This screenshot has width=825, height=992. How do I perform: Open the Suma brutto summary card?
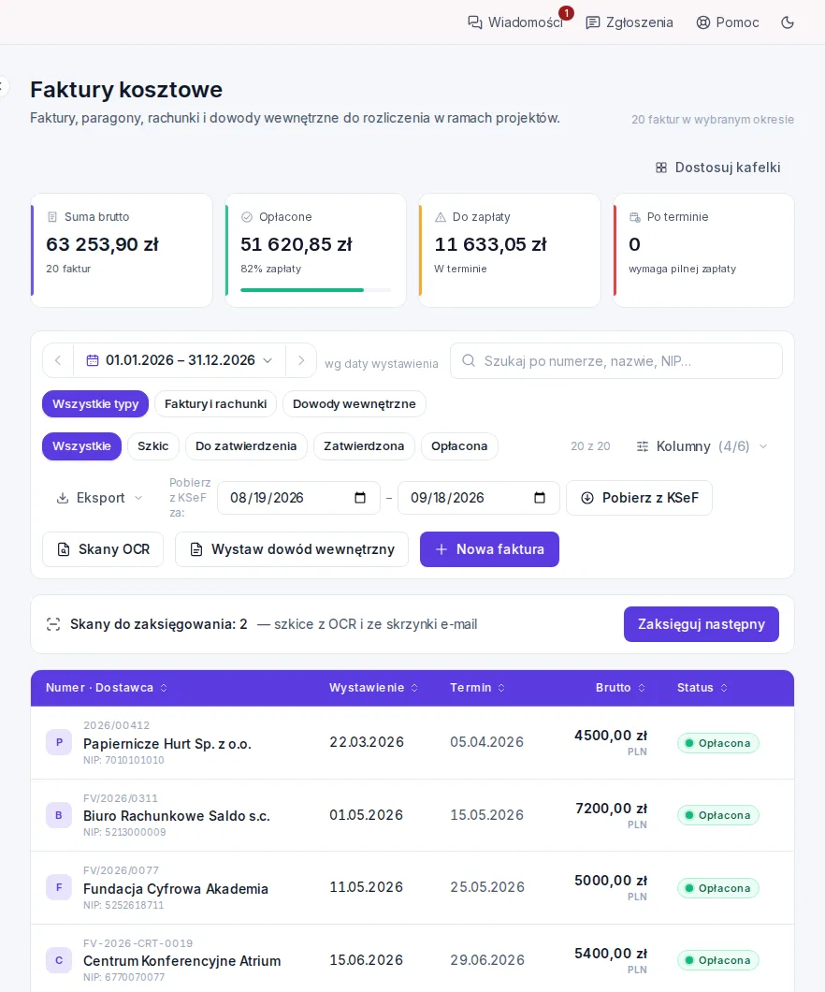point(122,251)
